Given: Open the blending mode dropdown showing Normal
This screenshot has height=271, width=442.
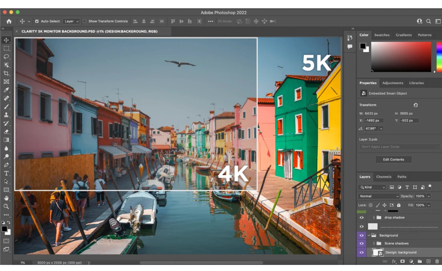Looking at the screenshot, I should [378, 196].
